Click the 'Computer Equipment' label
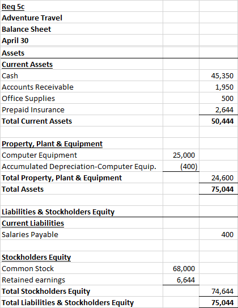Image resolution: width=238 pixels, height=308 pixels. coord(40,155)
